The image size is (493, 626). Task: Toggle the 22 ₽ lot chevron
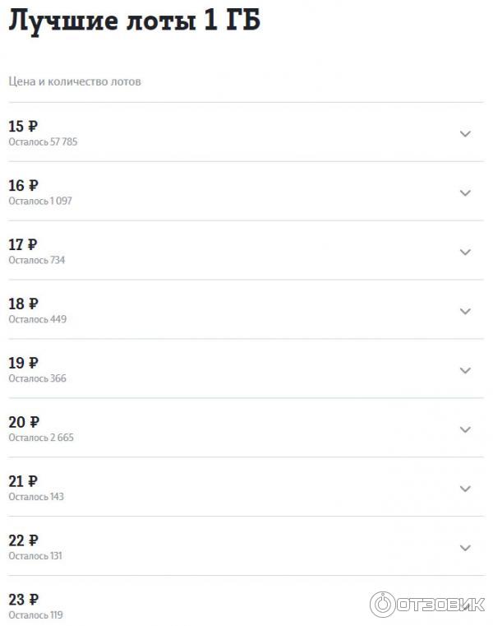click(x=465, y=548)
